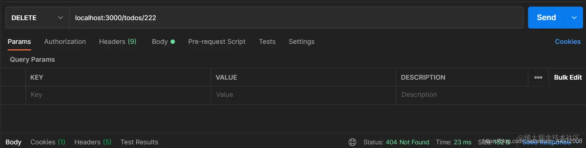
Task: View the Test Results response tab
Action: pos(140,142)
